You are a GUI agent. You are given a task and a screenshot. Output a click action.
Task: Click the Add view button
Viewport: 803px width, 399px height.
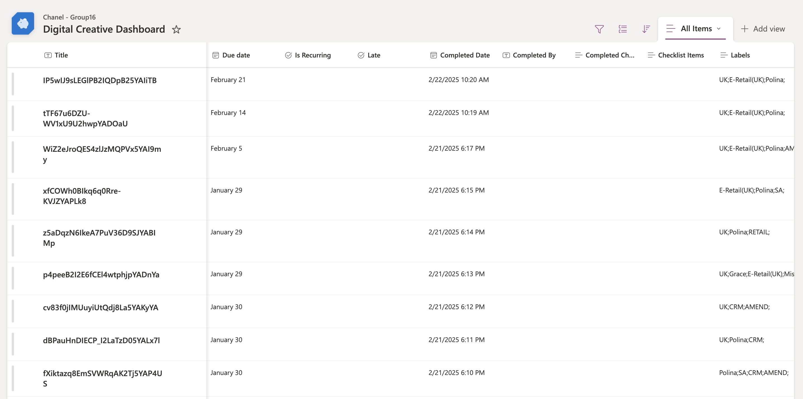pos(762,29)
